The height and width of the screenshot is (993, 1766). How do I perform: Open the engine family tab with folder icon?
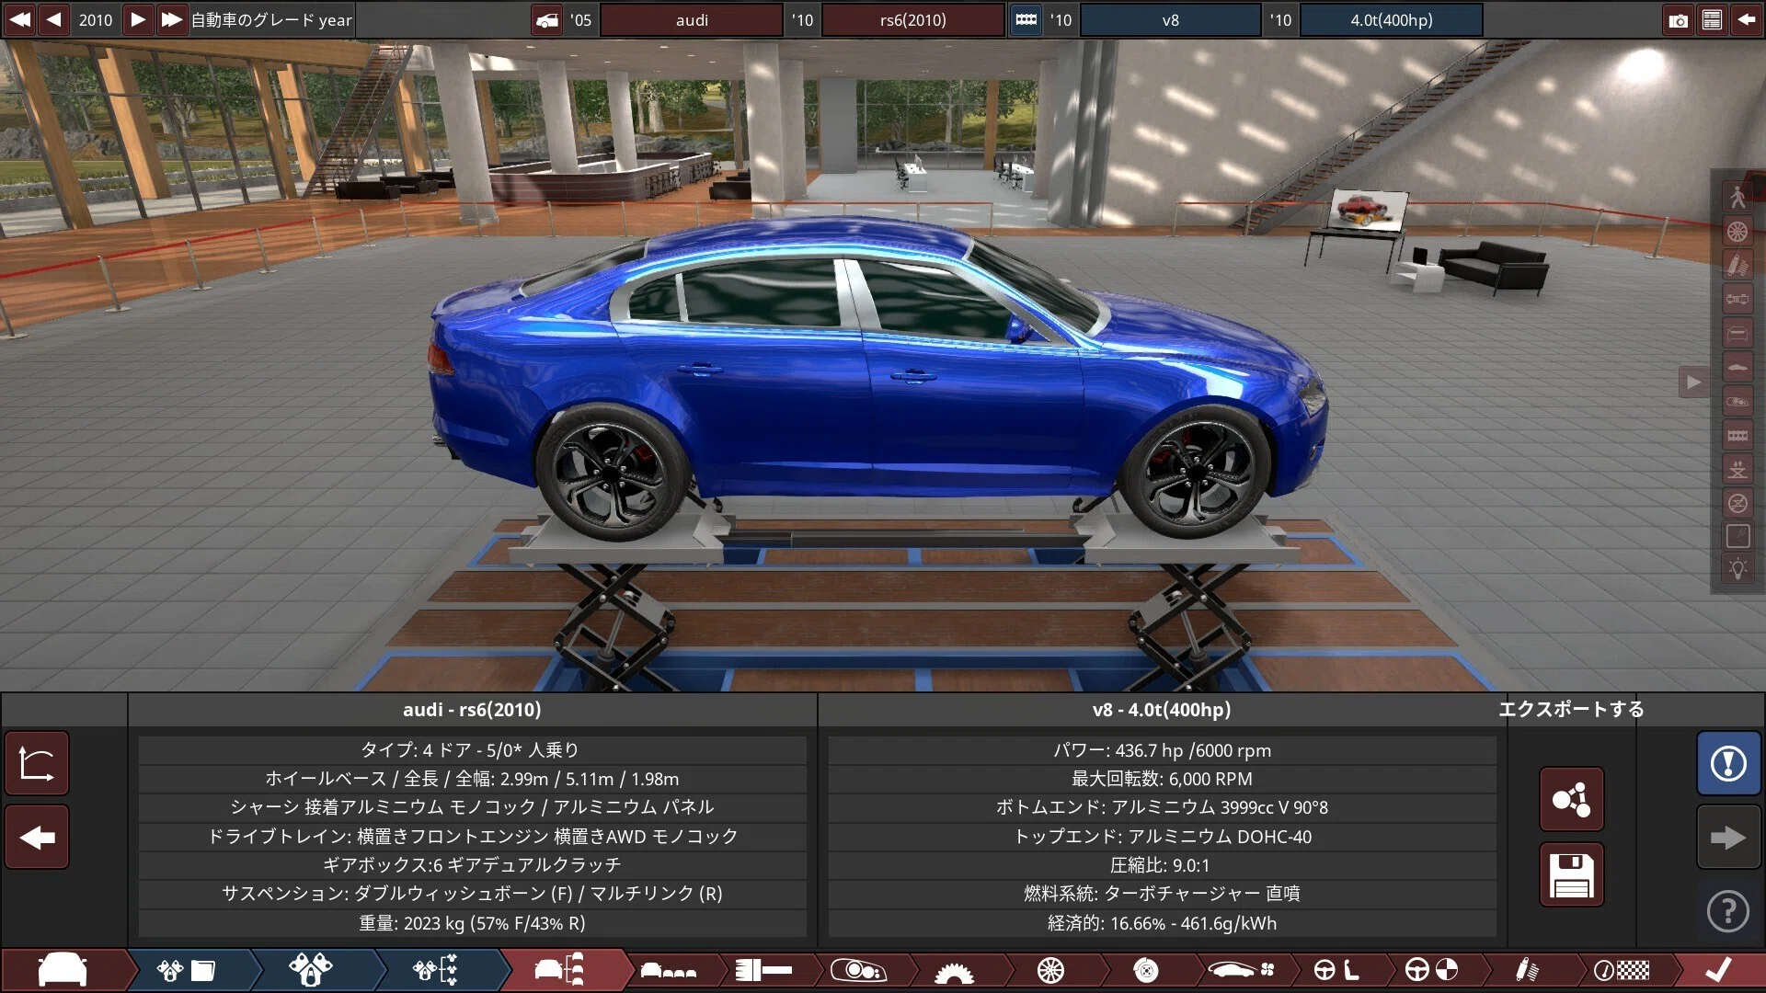pos(189,970)
